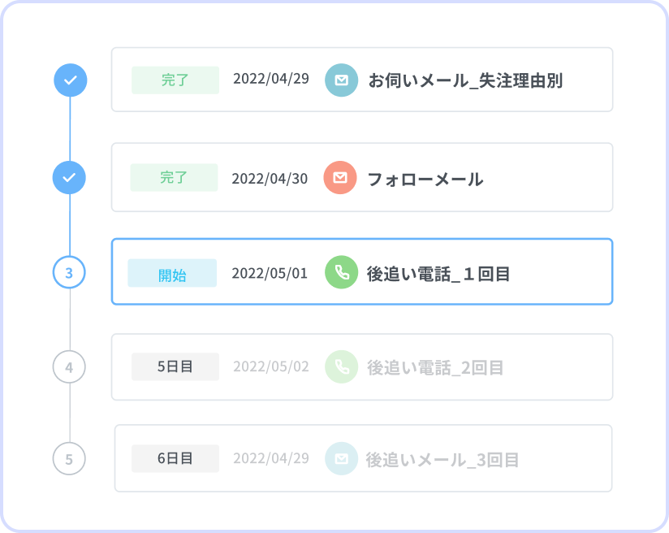669x533 pixels.
Task: Open the 後追い電話_1回目 step title
Action: pos(438,274)
